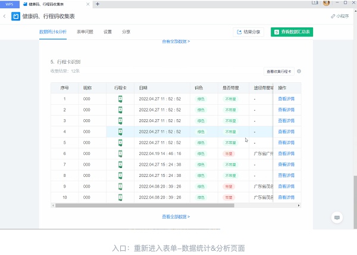The image size is (357, 255).
Task: Click 查看详情 for row 4
Action: point(286,132)
